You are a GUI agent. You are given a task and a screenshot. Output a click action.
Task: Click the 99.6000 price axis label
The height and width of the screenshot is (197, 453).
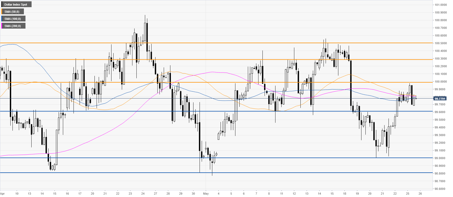(x=440, y=112)
